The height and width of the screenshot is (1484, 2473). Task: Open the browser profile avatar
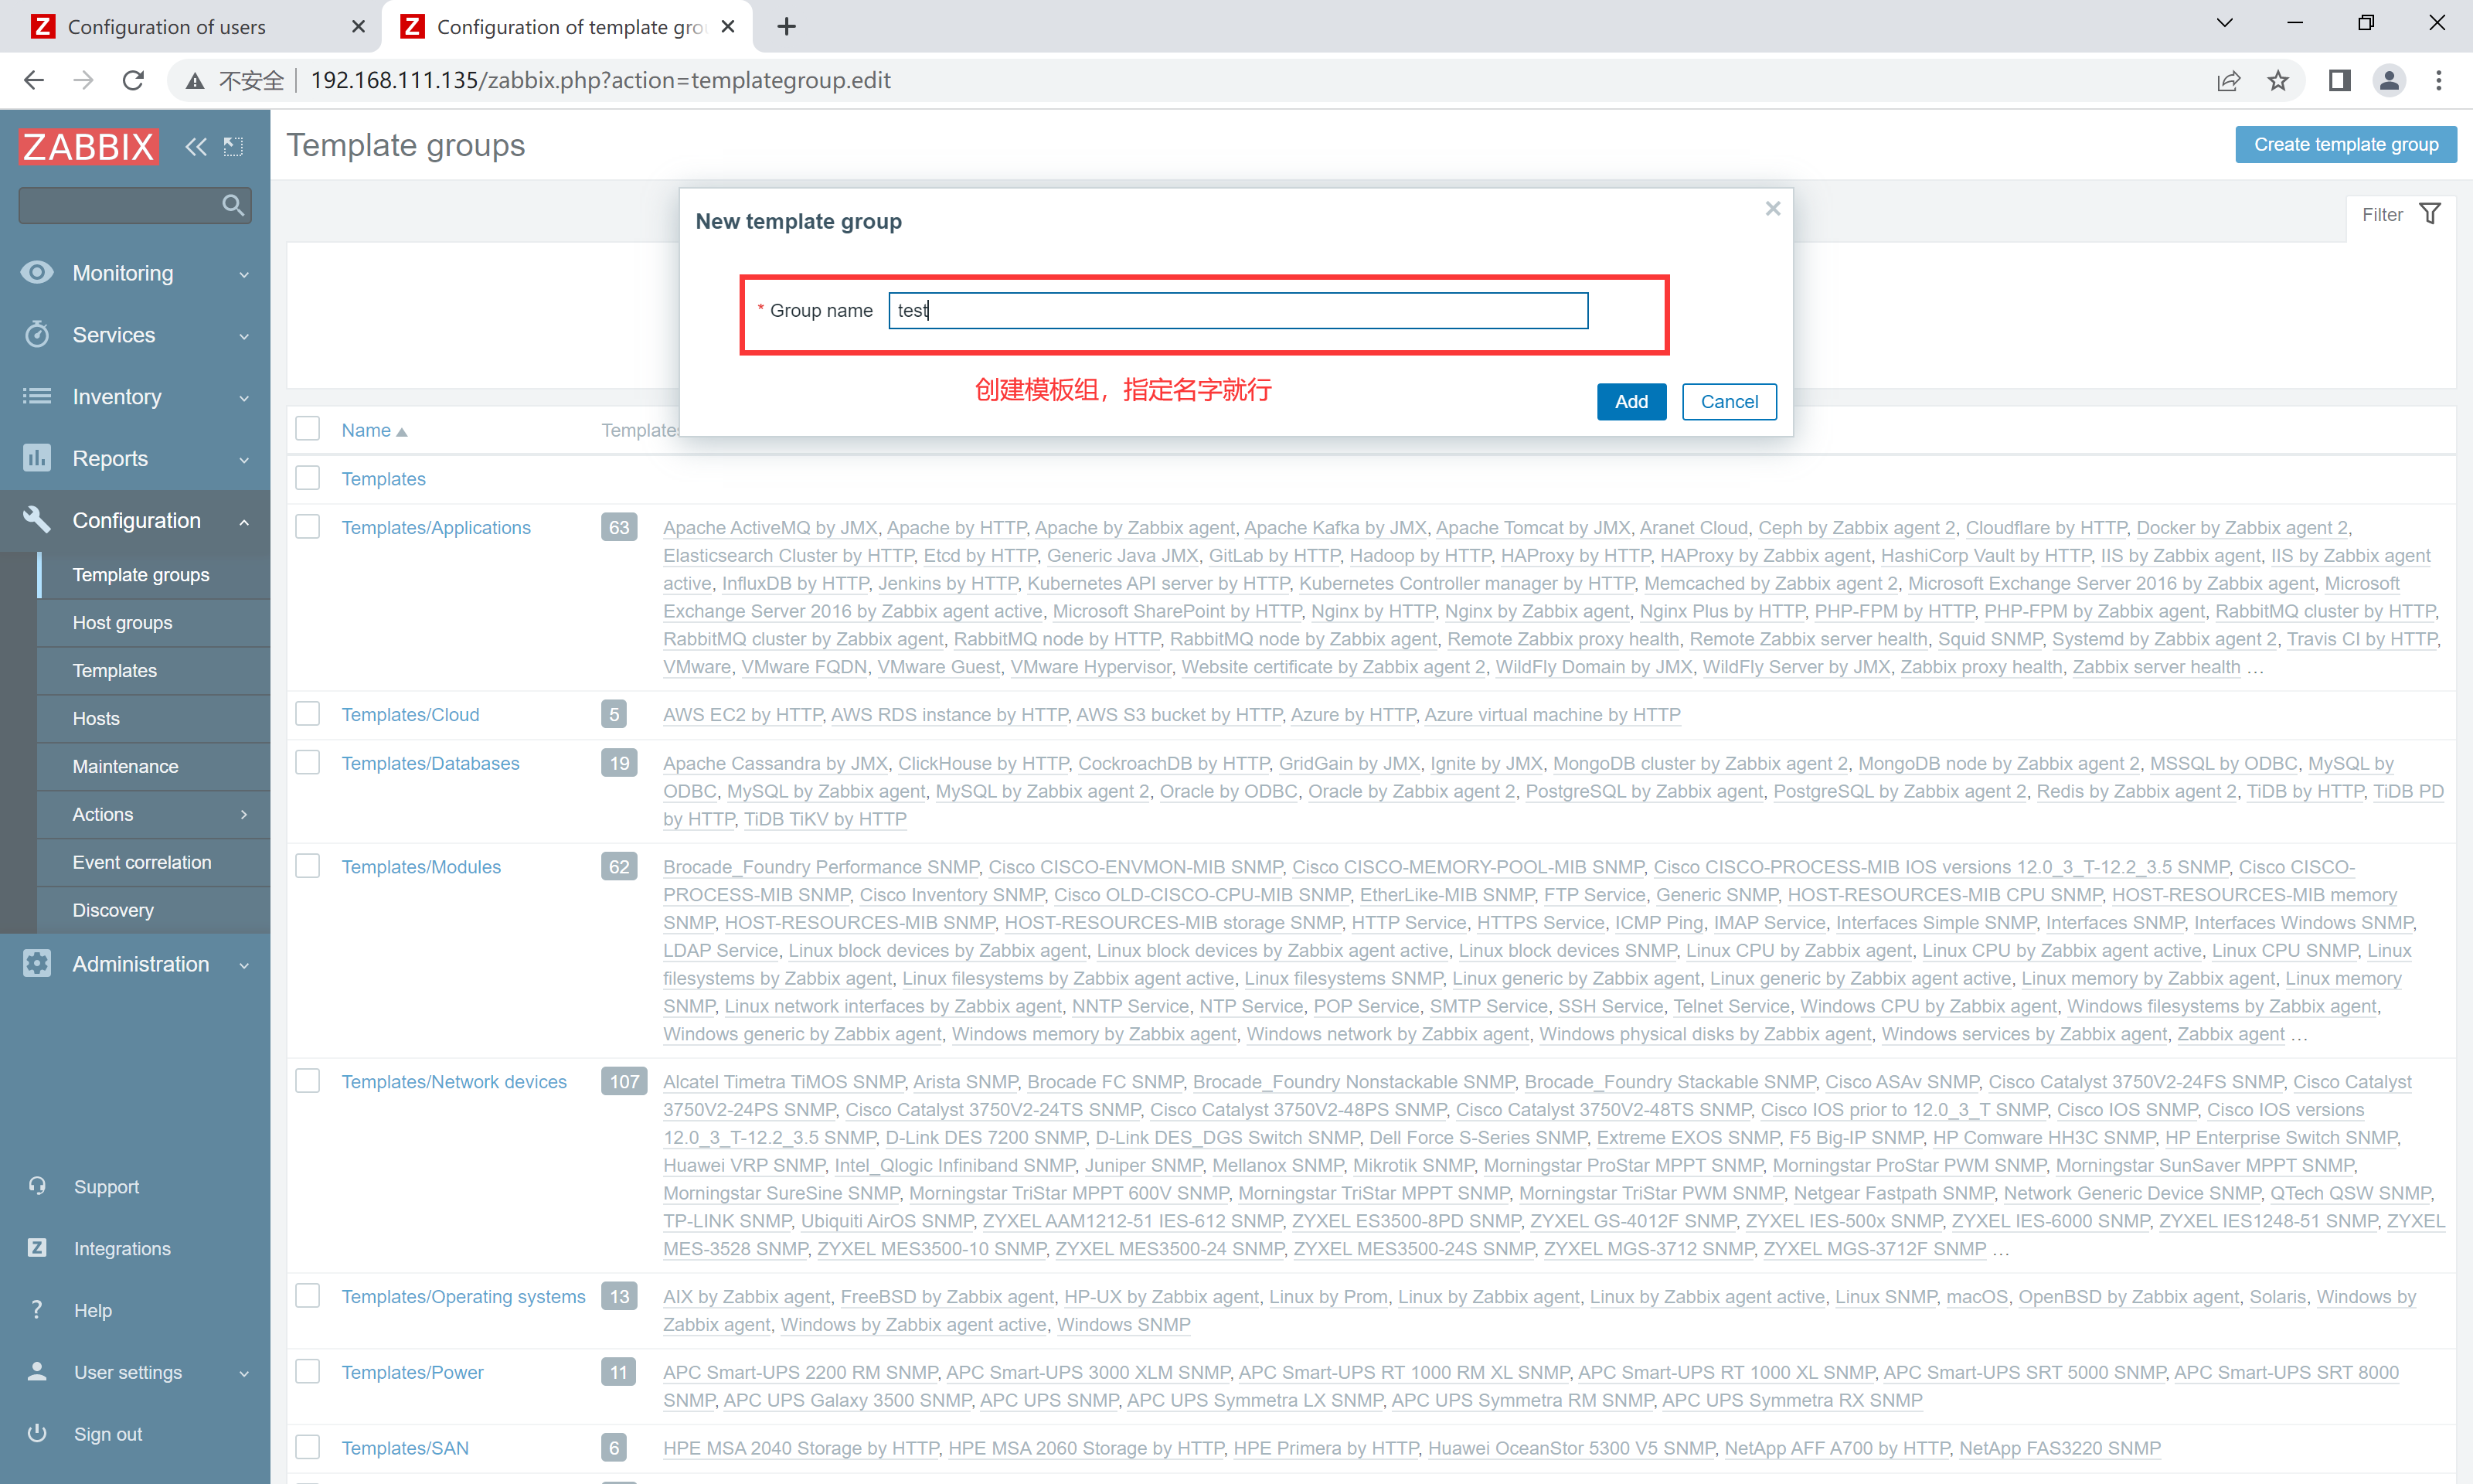[2389, 80]
